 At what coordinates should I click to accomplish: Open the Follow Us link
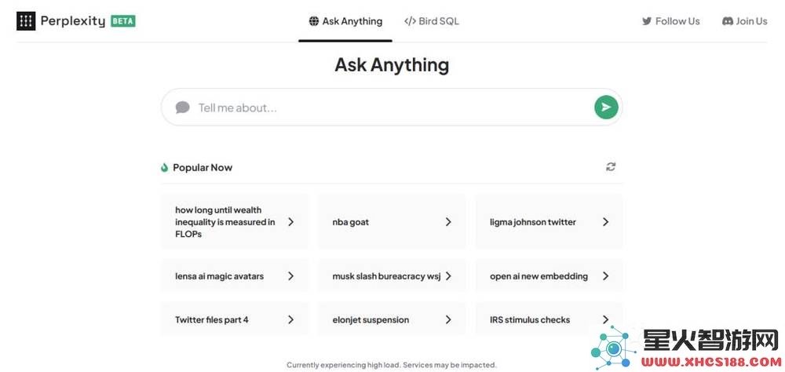671,21
